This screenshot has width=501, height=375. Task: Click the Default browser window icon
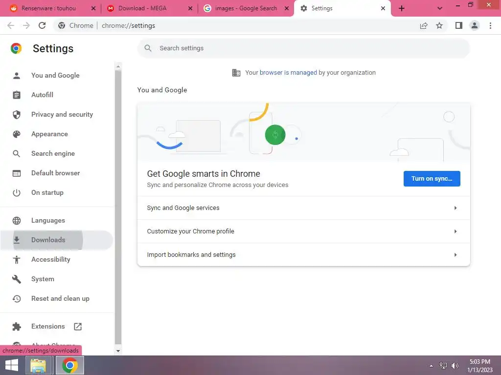[17, 173]
